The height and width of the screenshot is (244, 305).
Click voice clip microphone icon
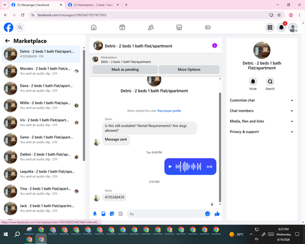(x=95, y=213)
